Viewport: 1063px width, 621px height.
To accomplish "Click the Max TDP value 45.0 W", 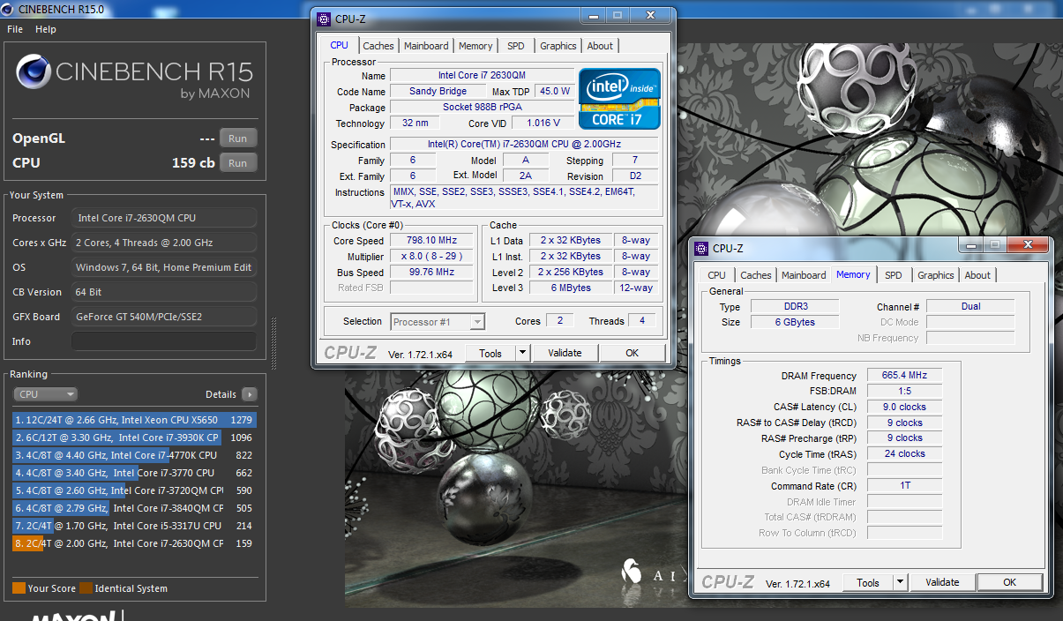I will [555, 91].
